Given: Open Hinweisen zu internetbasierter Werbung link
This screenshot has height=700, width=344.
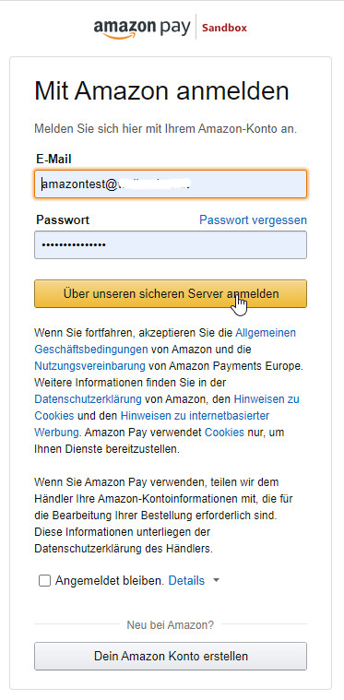Looking at the screenshot, I should (195, 416).
